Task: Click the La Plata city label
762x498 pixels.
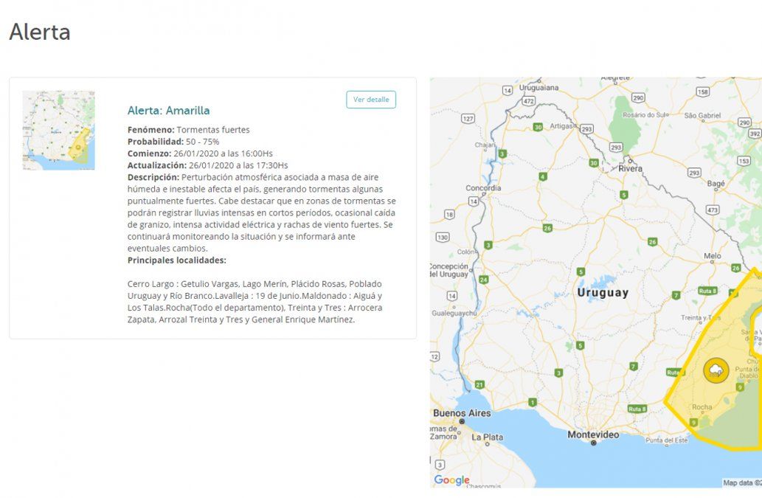Action: click(x=487, y=437)
